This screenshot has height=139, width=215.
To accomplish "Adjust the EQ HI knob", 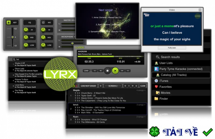I will tap(26, 30).
